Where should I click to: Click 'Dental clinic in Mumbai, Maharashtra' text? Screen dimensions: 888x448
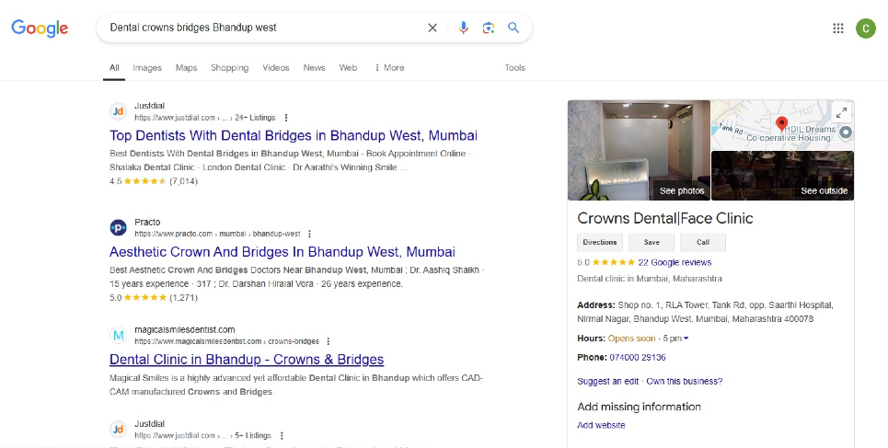point(650,279)
